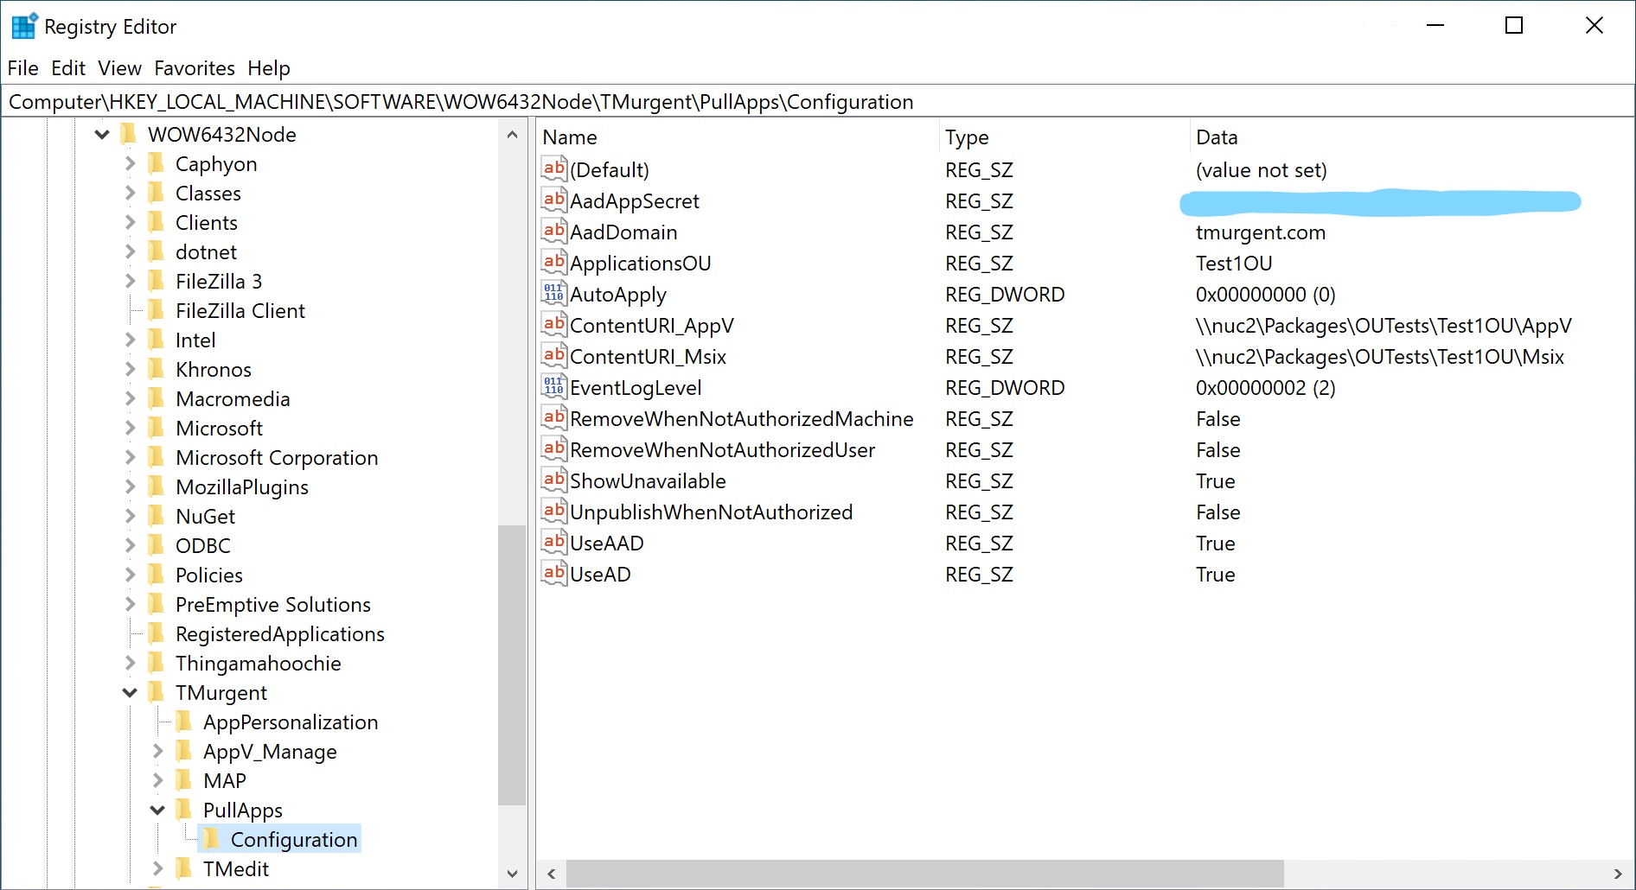Click the UseAAD string value icon

click(553, 543)
